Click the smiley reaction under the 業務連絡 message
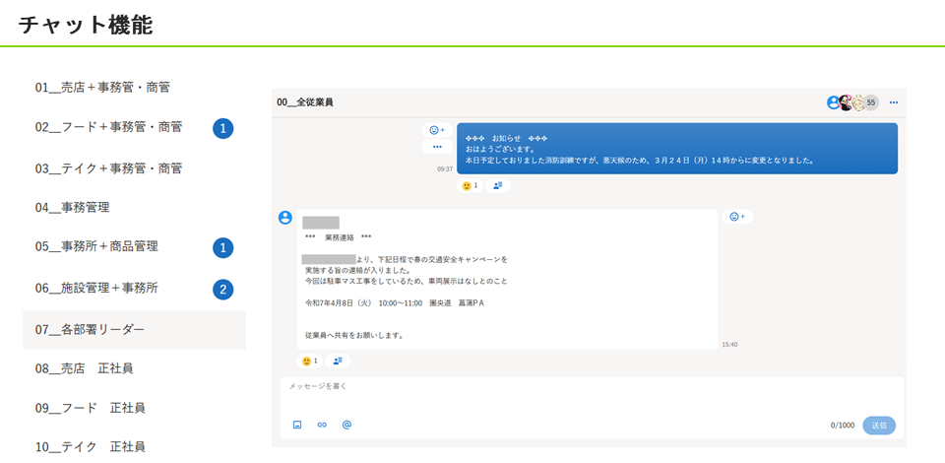The width and height of the screenshot is (945, 463). tap(309, 362)
